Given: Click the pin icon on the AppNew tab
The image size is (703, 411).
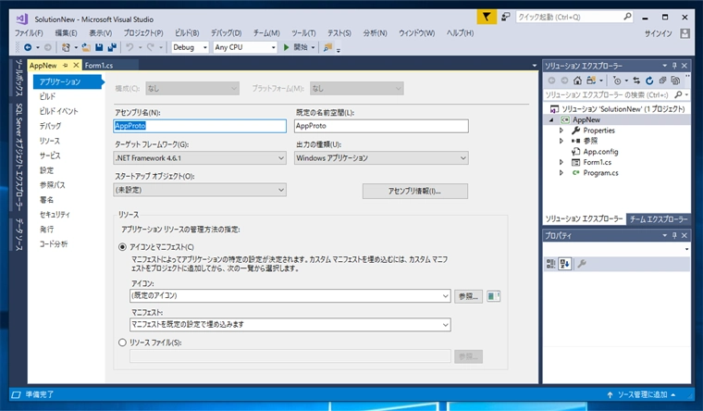Looking at the screenshot, I should (x=66, y=66).
